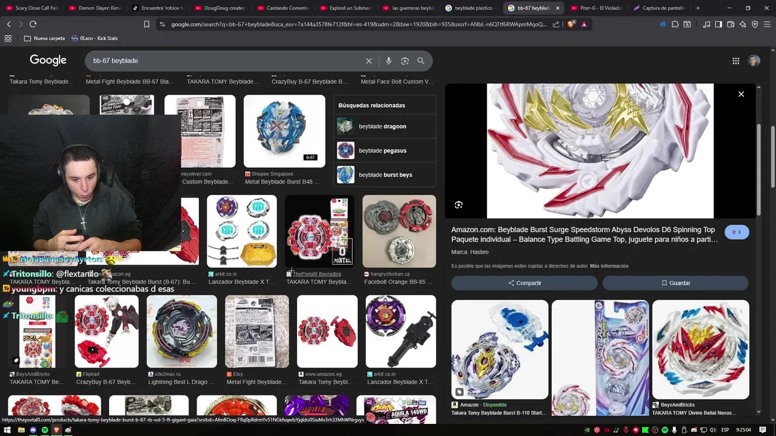Screen dimensions: 776x436
Task: Open the browser hamburger menu
Action: coord(768,24)
